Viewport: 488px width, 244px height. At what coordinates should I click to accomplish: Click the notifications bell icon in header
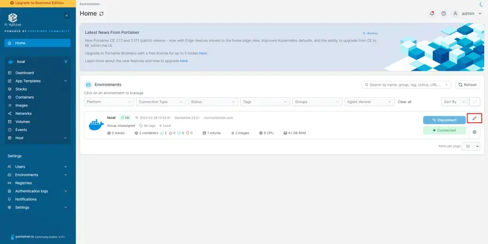coord(432,13)
